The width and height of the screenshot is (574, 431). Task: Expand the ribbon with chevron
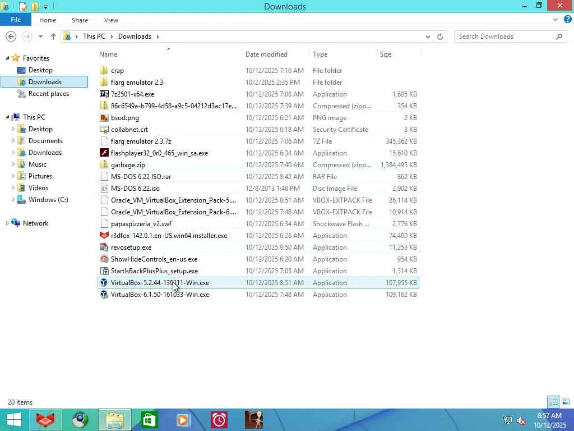coord(556,20)
